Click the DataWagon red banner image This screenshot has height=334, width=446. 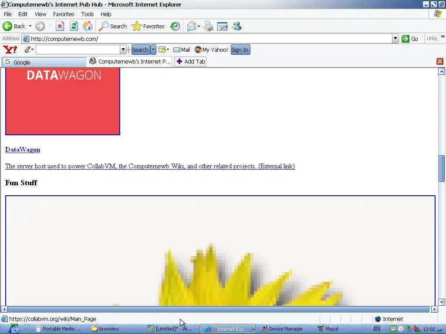coord(63,101)
